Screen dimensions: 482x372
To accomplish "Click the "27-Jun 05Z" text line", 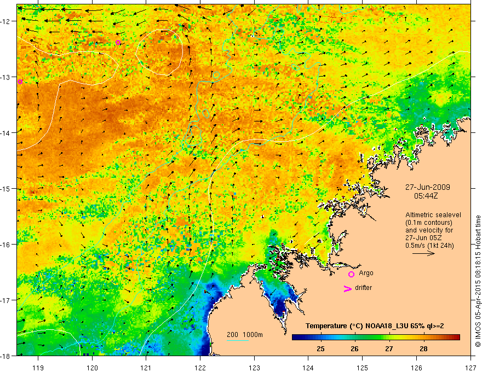I will (424, 238).
